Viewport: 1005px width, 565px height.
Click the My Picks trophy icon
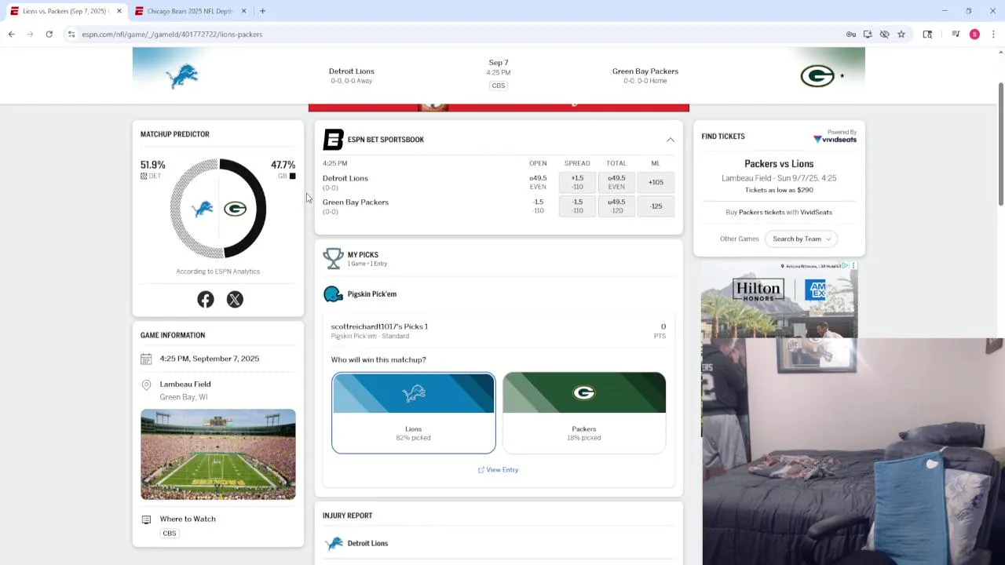coord(333,258)
